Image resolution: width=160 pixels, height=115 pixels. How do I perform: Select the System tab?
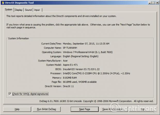click(x=9, y=10)
